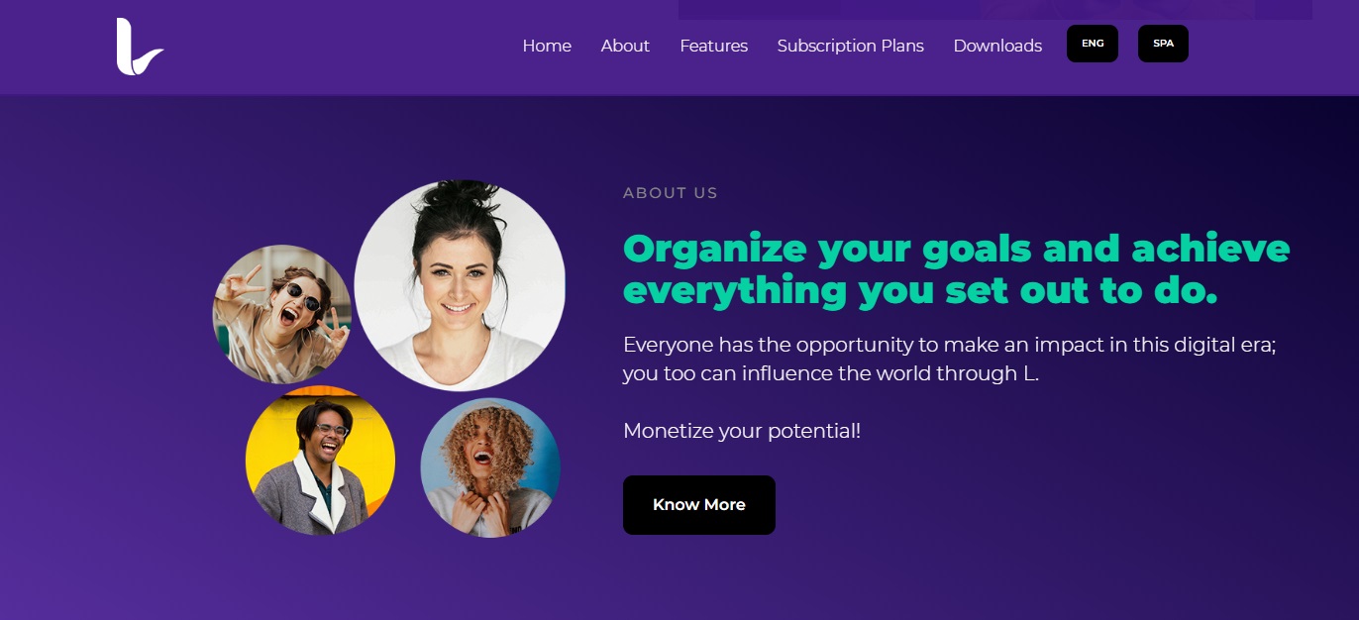Select the large photo of woman with hair bun
The width and height of the screenshot is (1359, 620).
tap(460, 285)
